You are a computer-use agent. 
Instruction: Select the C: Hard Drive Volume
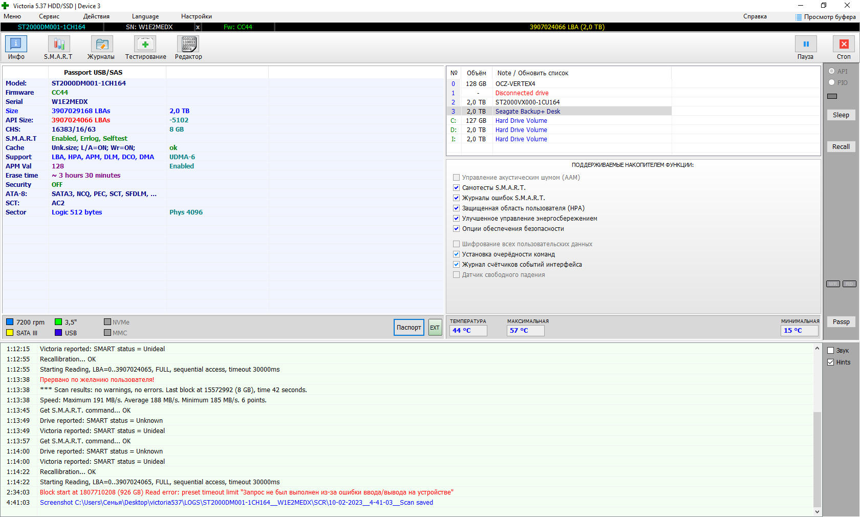559,121
